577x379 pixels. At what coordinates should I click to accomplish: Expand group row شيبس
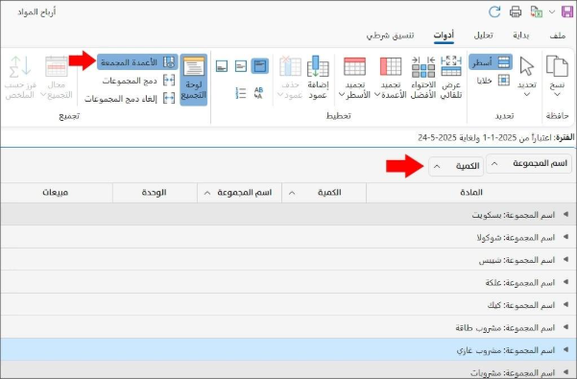pos(565,259)
